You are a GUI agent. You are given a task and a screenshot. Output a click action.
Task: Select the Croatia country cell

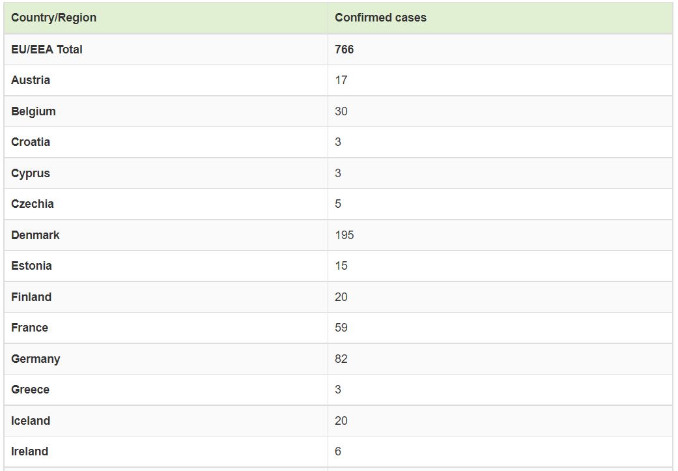coord(31,142)
